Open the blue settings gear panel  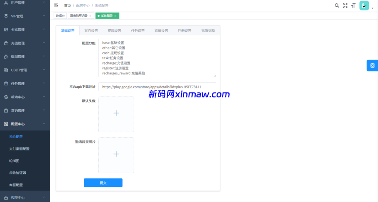372,66
